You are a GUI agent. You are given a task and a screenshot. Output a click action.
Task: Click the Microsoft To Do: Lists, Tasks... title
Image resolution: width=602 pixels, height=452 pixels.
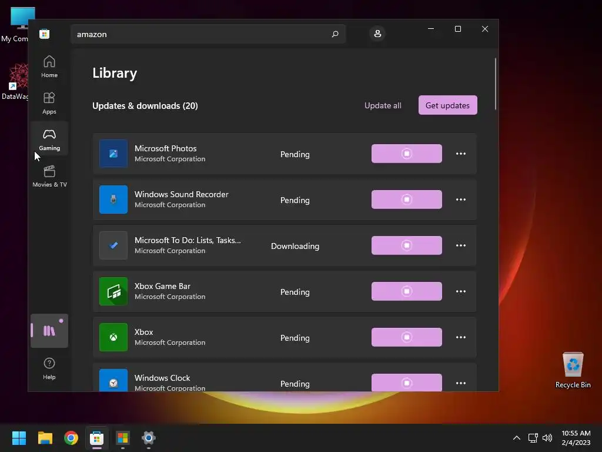click(x=188, y=240)
